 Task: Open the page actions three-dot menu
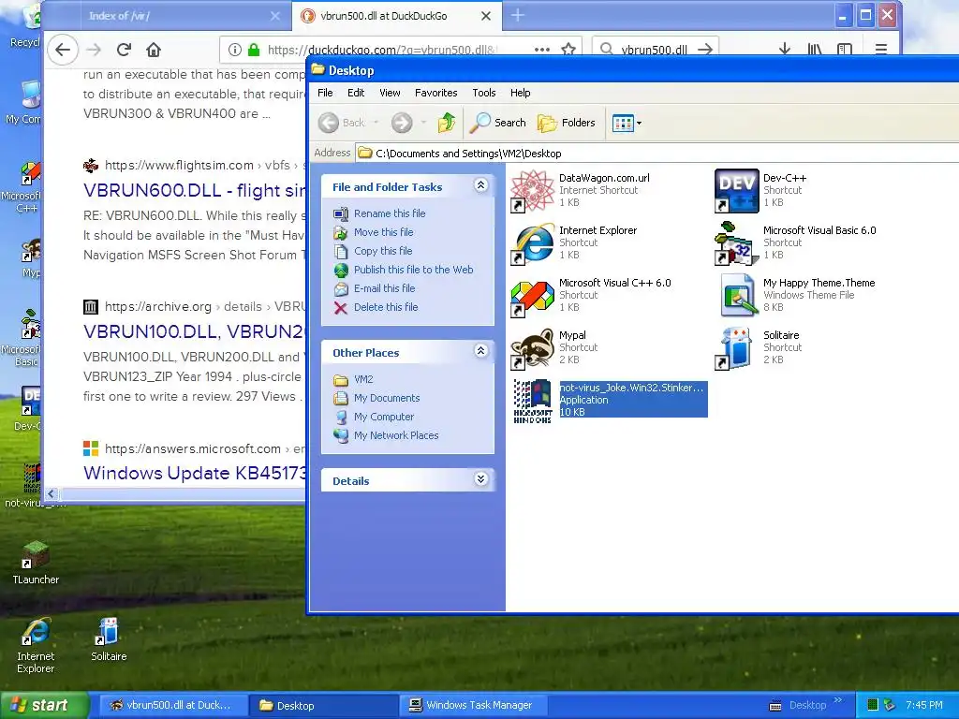[542, 50]
